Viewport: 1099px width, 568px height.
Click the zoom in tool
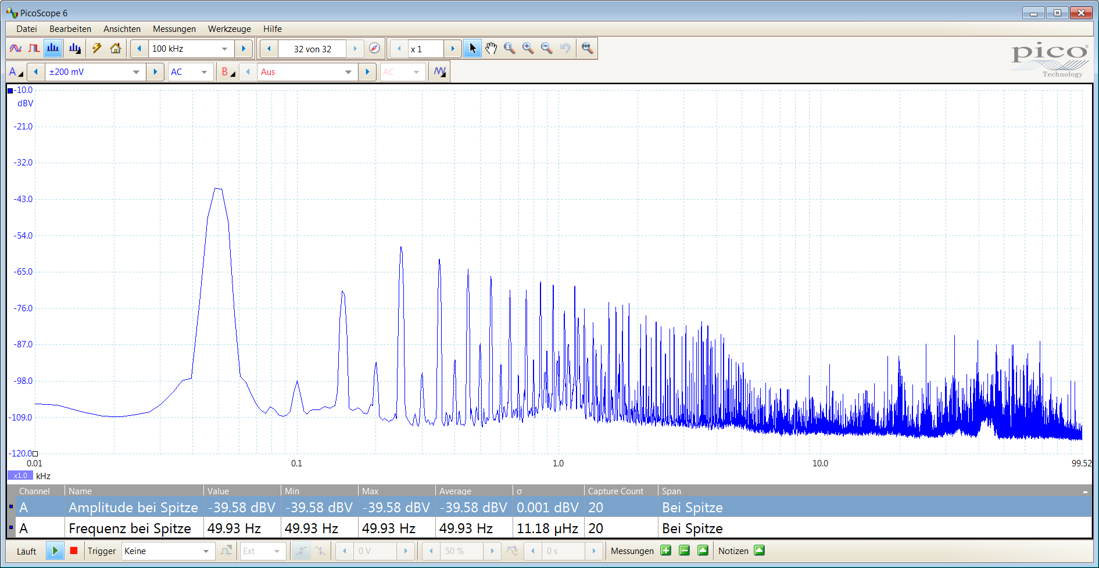528,48
